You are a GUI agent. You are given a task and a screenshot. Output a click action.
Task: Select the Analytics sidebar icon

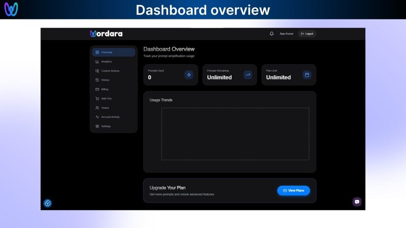pyautogui.click(x=97, y=61)
